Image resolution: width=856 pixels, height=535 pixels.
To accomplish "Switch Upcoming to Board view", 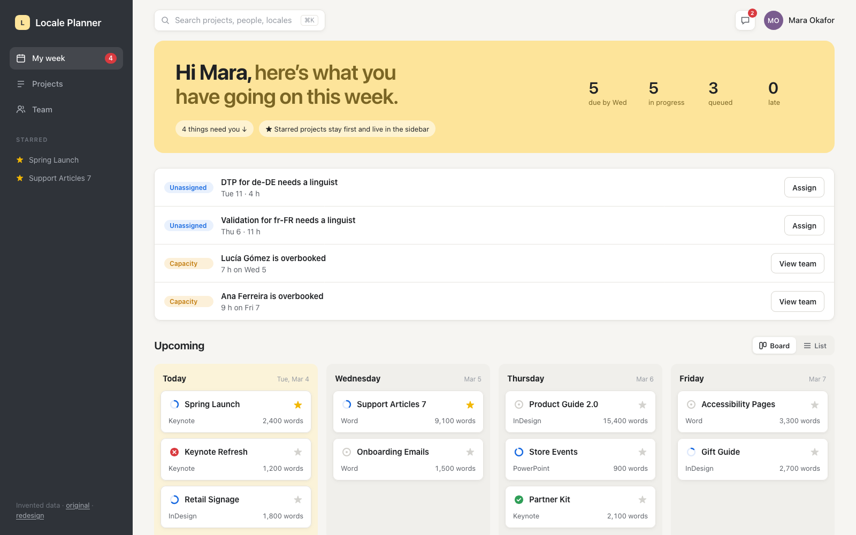I will tap(774, 346).
